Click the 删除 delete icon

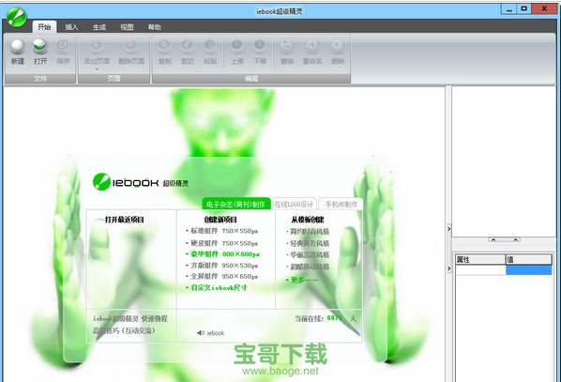pyautogui.click(x=337, y=47)
